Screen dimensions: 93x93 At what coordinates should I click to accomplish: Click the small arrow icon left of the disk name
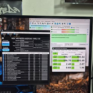[x=3, y=38]
